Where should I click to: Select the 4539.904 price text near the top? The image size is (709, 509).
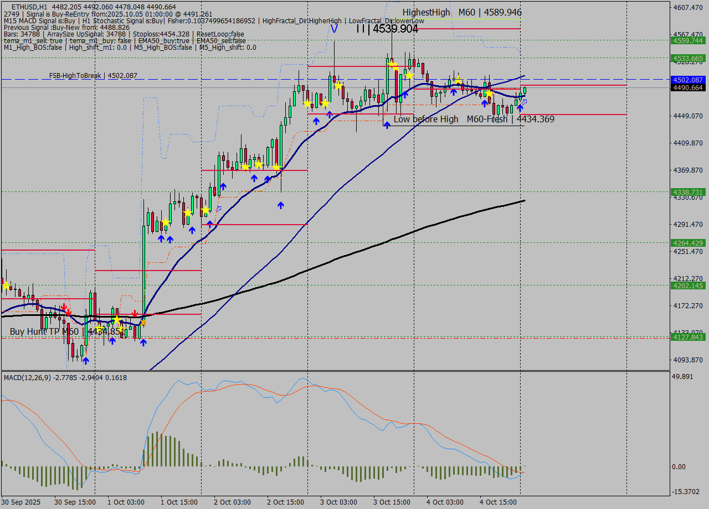(395, 29)
